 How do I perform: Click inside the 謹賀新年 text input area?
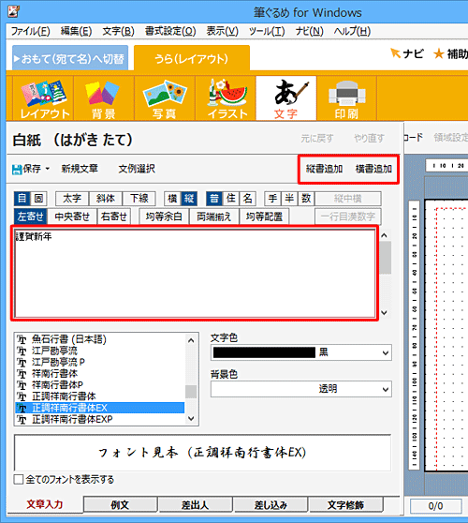195,274
